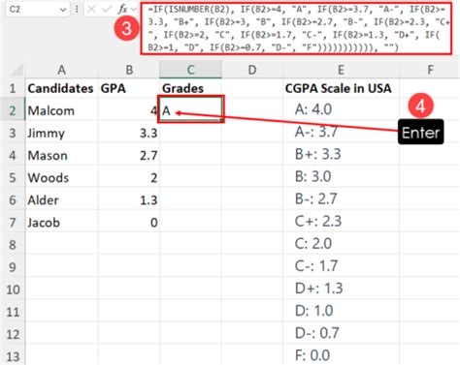Viewport: 460px width, 365px height.
Task: Select row 6 header
Action: [13, 199]
